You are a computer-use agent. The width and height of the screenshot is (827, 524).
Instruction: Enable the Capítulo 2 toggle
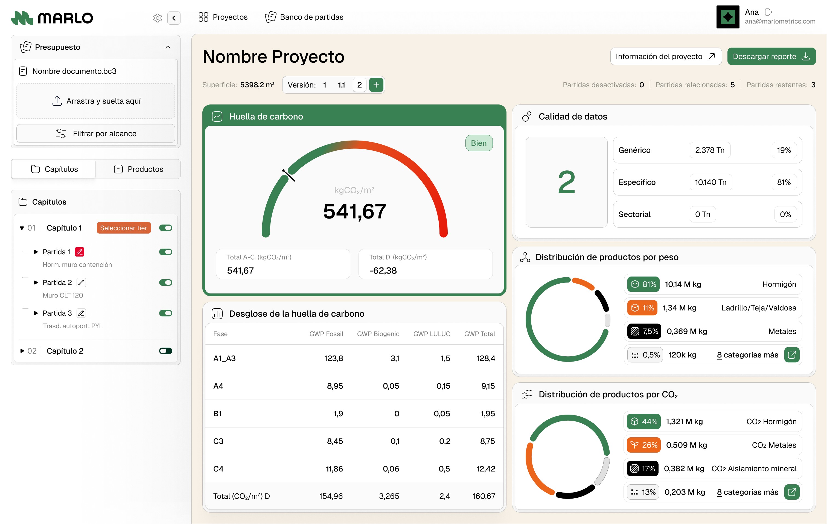[165, 351]
